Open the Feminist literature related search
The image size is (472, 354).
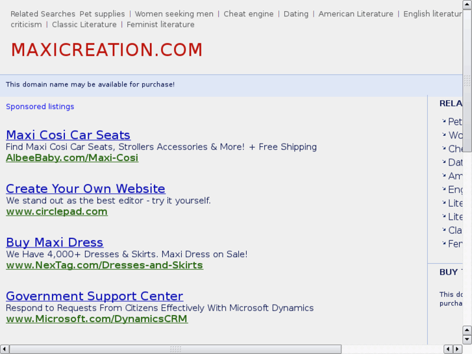point(160,25)
